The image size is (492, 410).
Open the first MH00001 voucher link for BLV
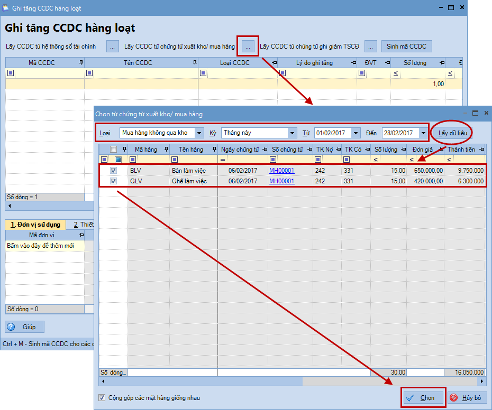(x=282, y=171)
